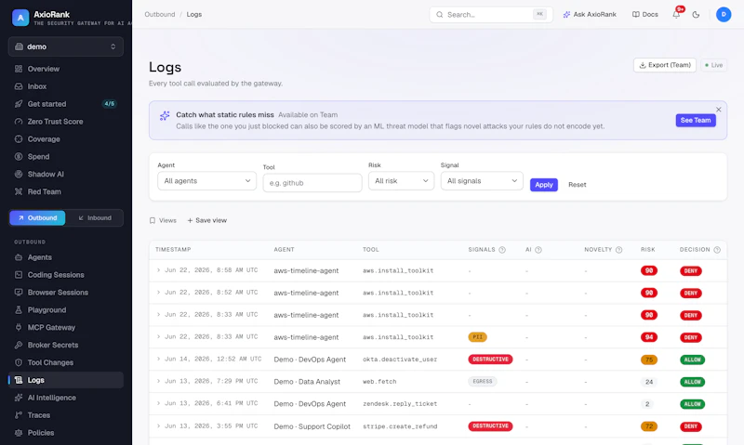Expand the Jun 13 6:41 PM row
Screen dimensions: 744x445
[x=158, y=403]
